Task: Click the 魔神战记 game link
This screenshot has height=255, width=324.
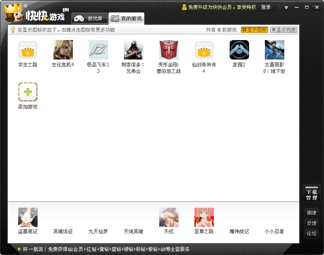Action: pyautogui.click(x=239, y=232)
